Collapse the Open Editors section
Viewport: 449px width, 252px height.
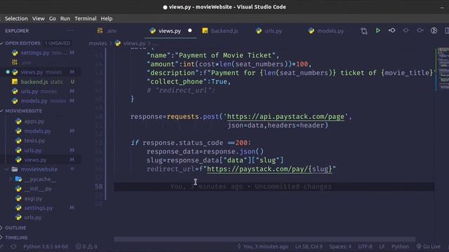[23, 43]
